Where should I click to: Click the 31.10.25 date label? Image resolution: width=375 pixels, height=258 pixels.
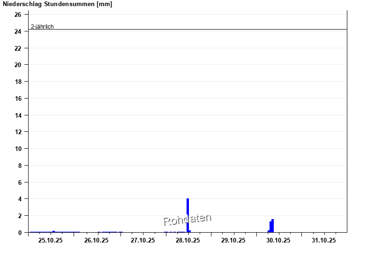click(324, 241)
